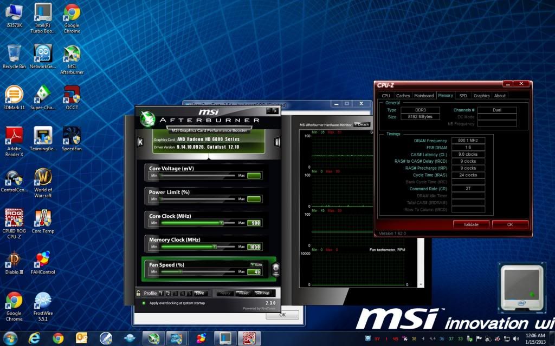Viewport: 555px width, 346px height.
Task: Click OK in the CPU-Z window
Action: coord(510,224)
